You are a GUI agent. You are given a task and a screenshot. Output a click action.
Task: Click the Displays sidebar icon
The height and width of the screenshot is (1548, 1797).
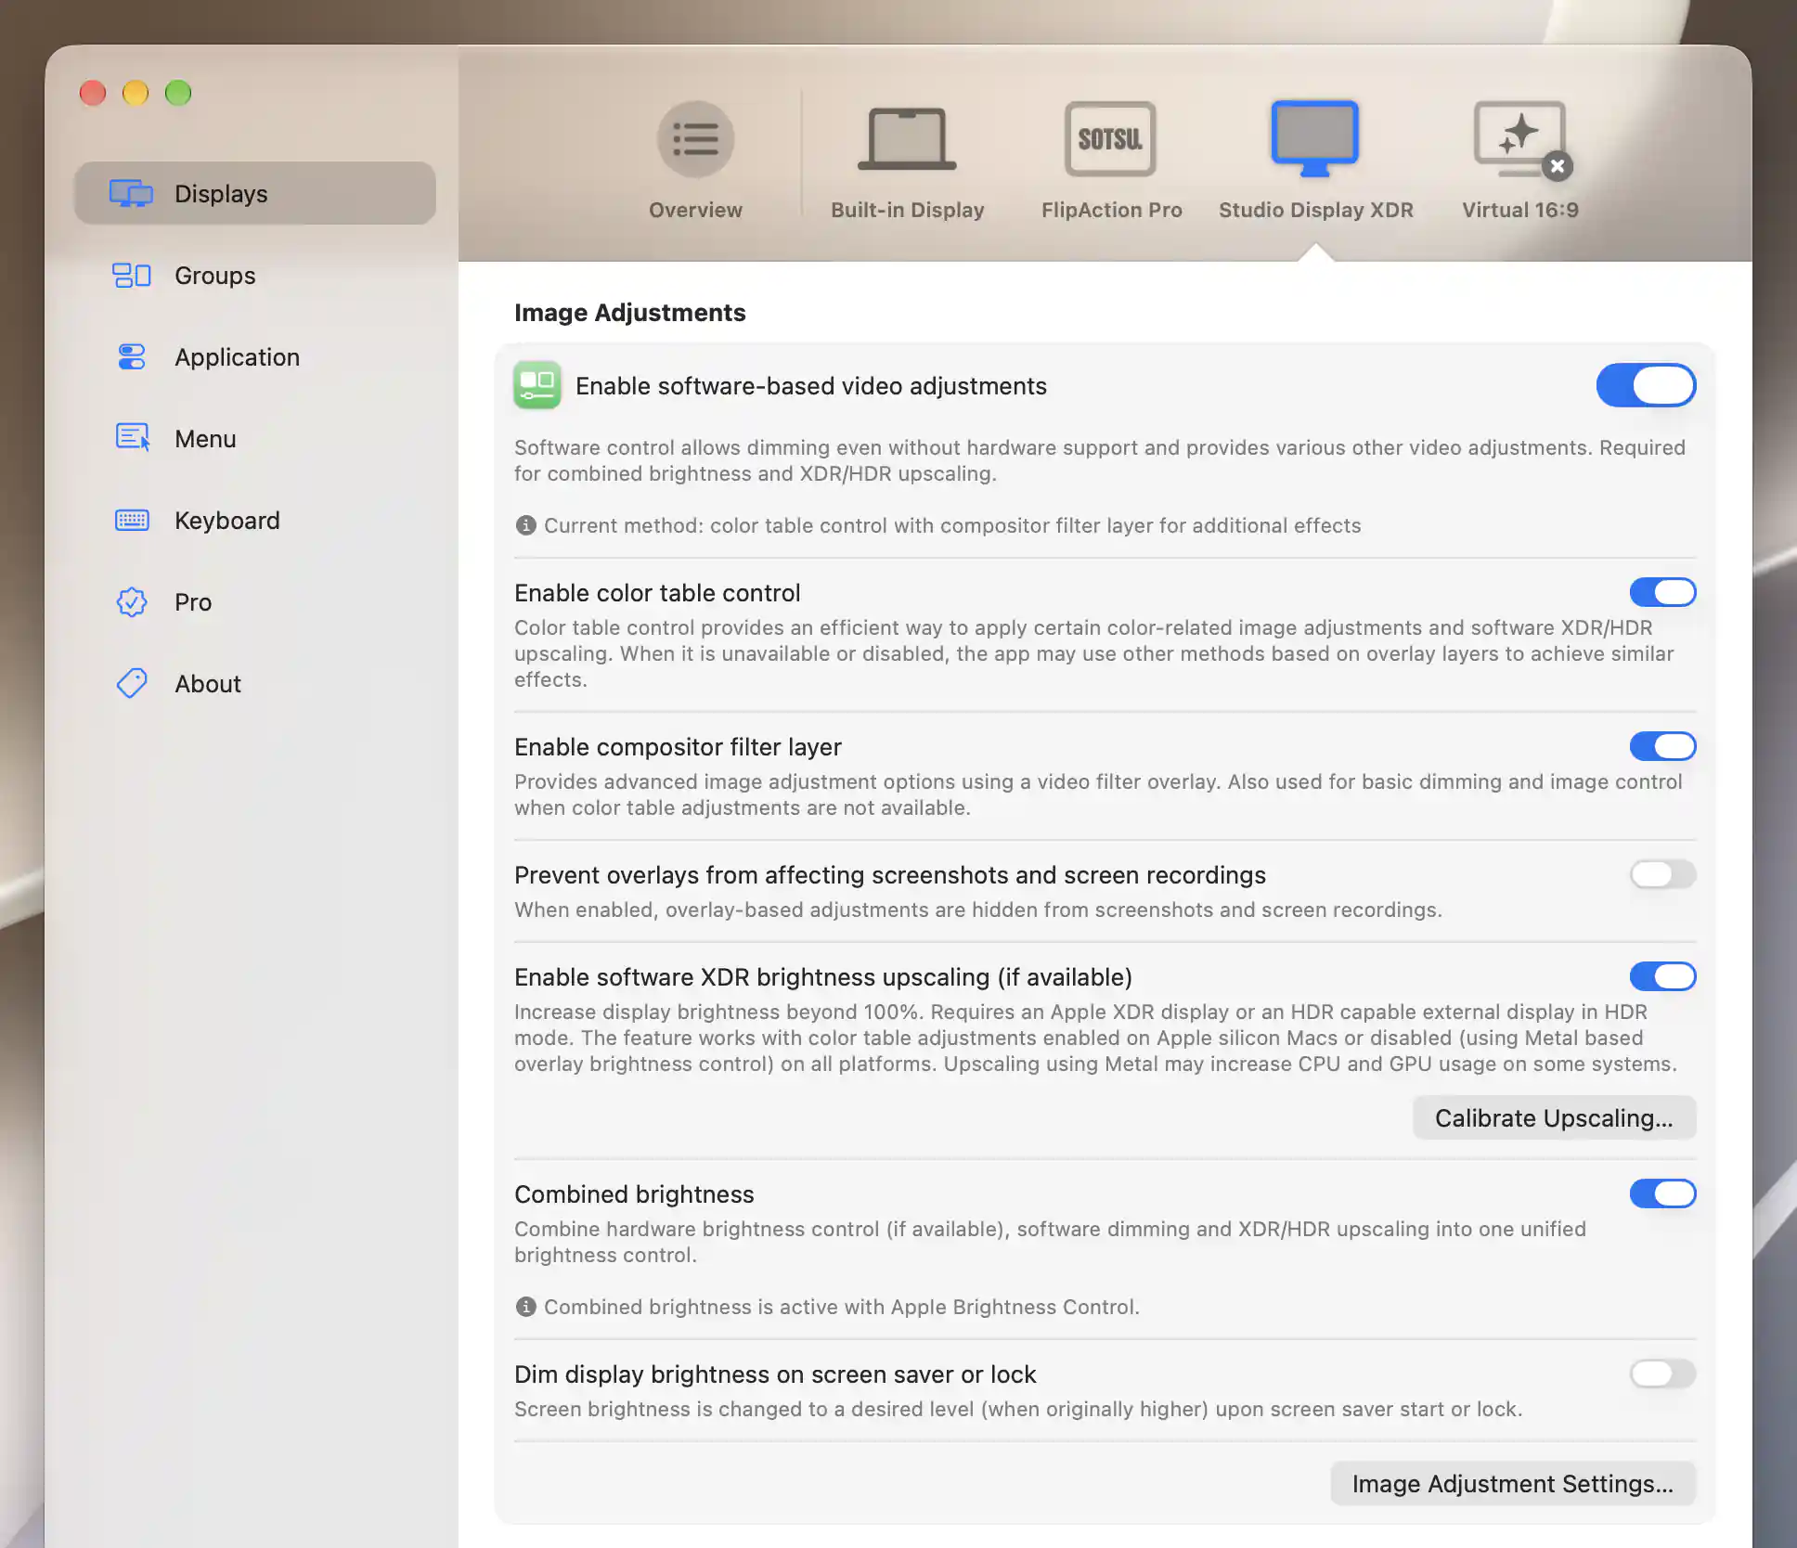pos(131,193)
